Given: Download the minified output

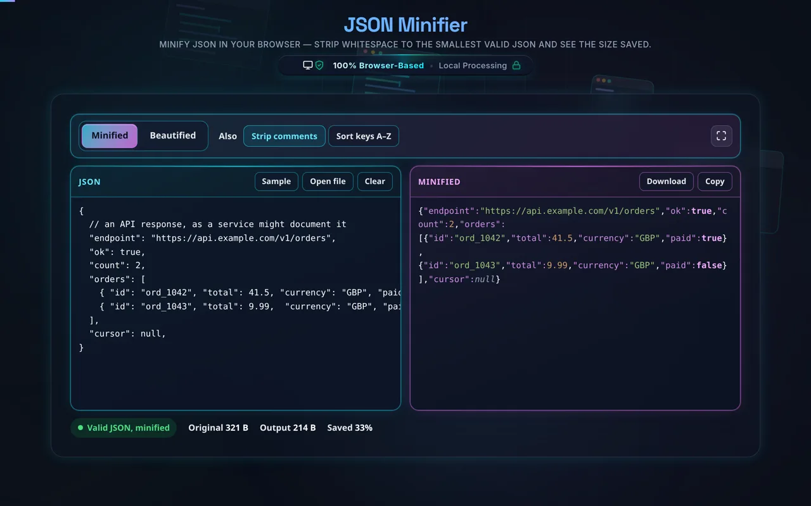Looking at the screenshot, I should (667, 182).
